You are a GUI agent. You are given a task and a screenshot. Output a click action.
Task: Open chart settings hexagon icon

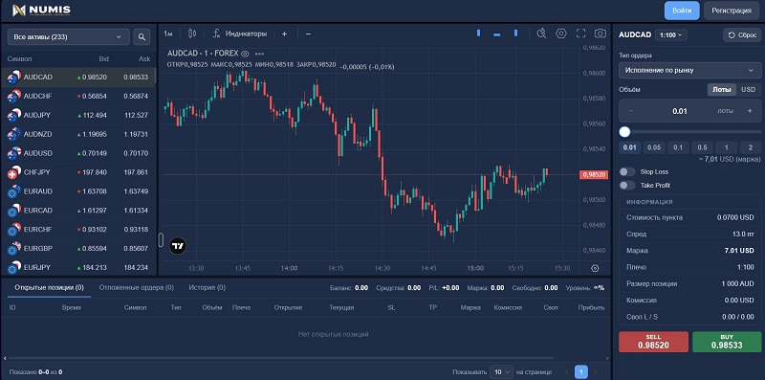tap(561, 34)
